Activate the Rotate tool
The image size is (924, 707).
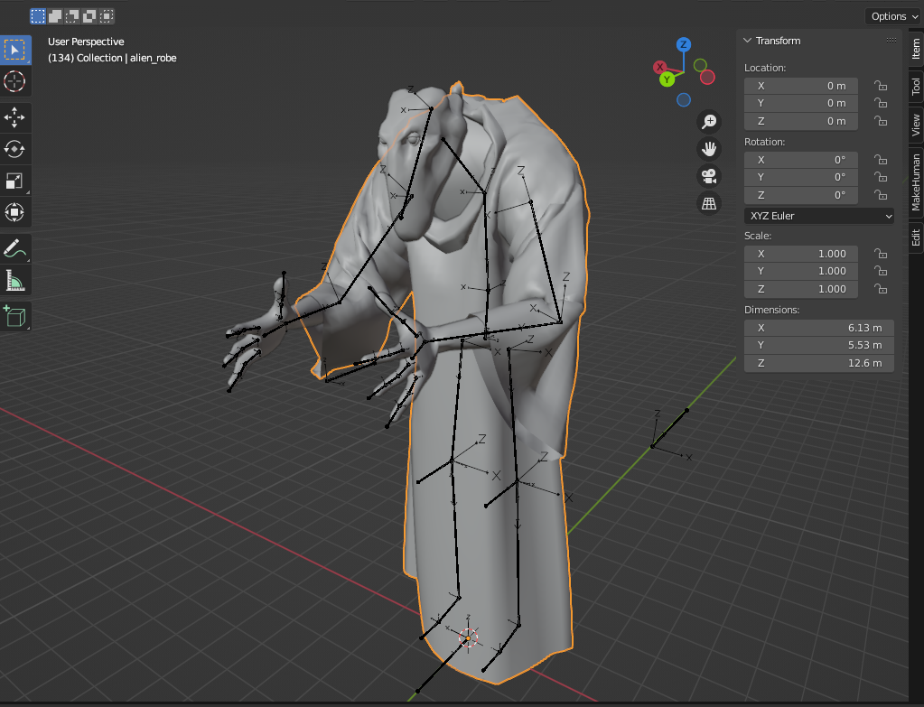point(15,149)
